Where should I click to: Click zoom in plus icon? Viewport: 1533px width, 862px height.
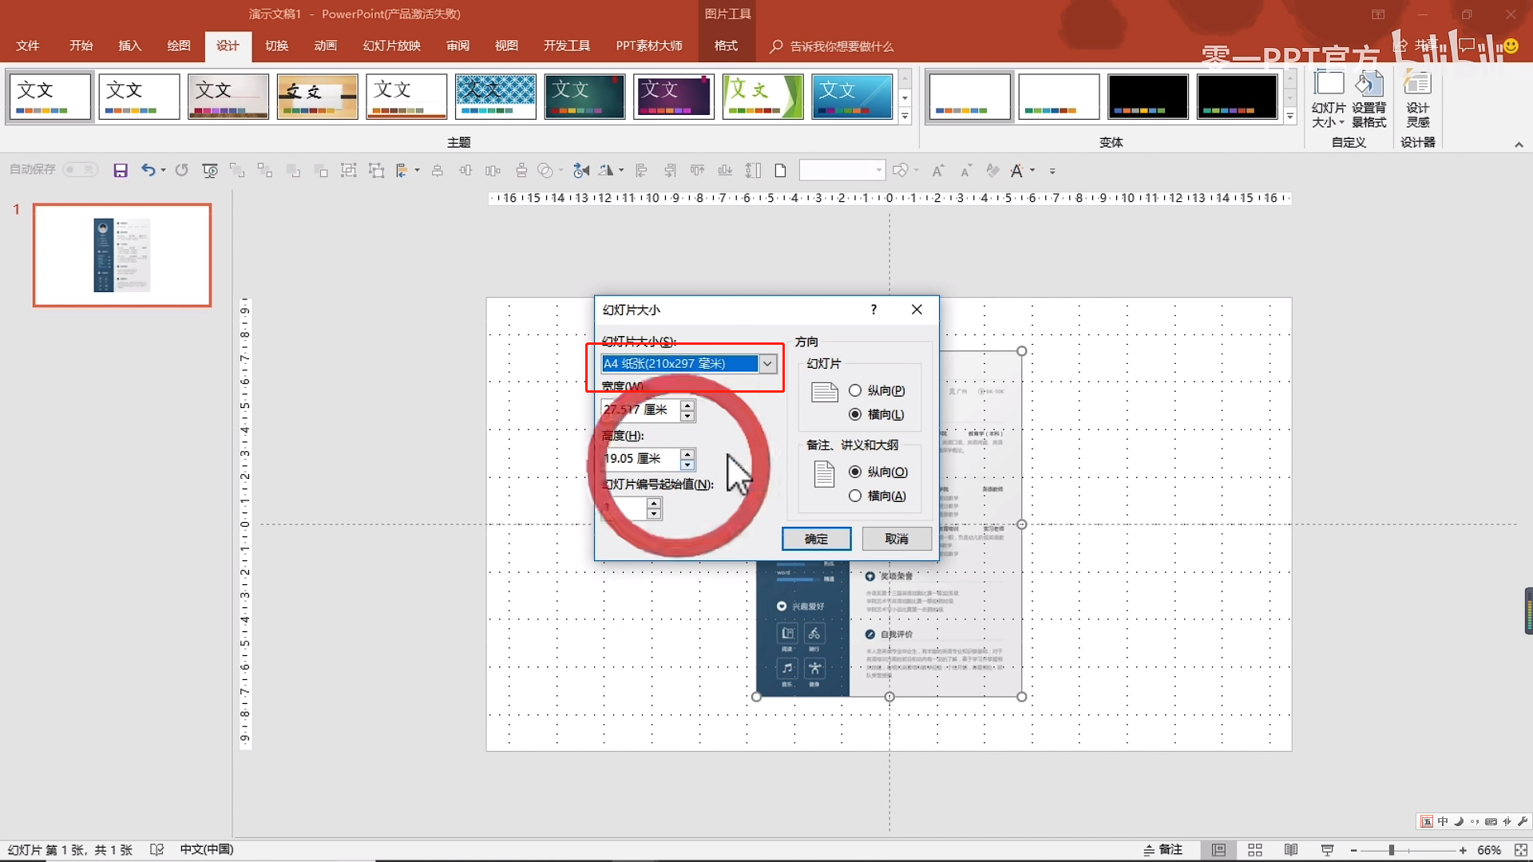[x=1463, y=851]
